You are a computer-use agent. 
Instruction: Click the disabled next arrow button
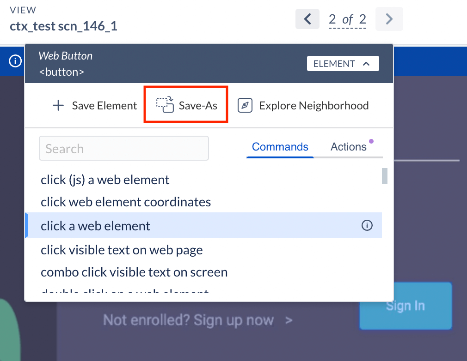[389, 19]
